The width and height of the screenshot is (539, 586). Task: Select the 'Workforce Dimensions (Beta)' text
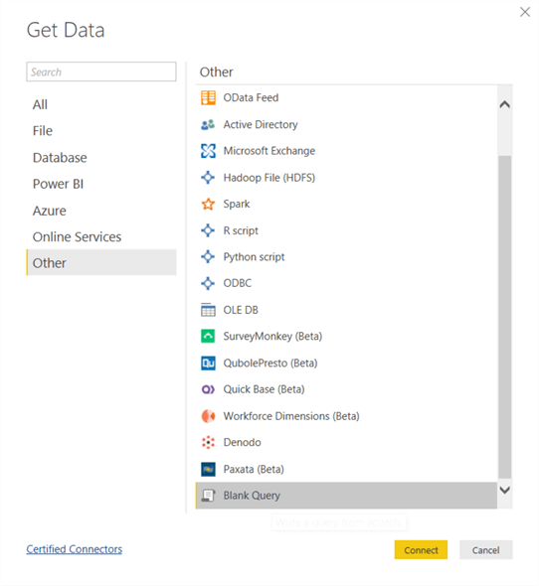coord(291,416)
